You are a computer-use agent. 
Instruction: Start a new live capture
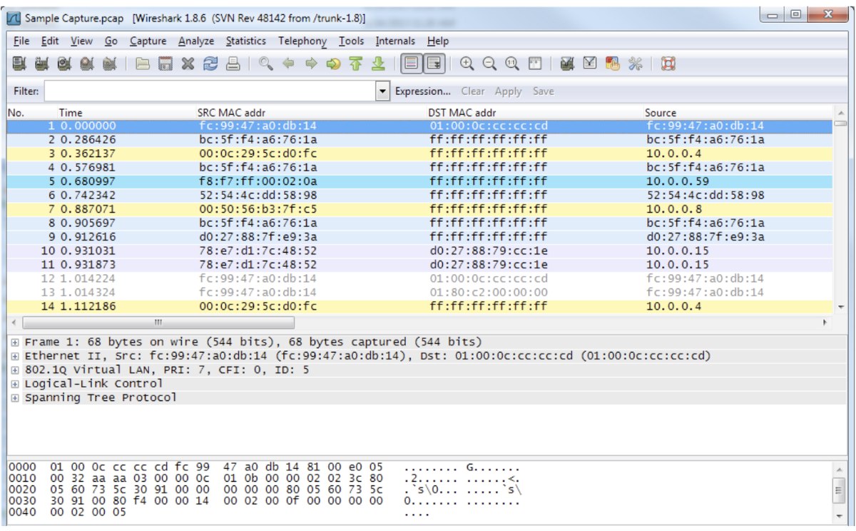(x=64, y=64)
